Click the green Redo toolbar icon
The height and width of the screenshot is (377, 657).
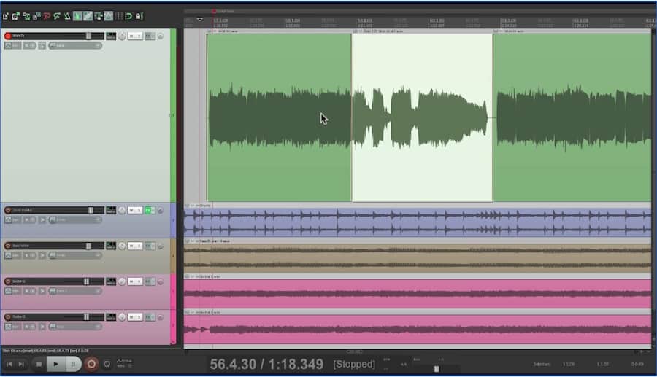tap(57, 16)
